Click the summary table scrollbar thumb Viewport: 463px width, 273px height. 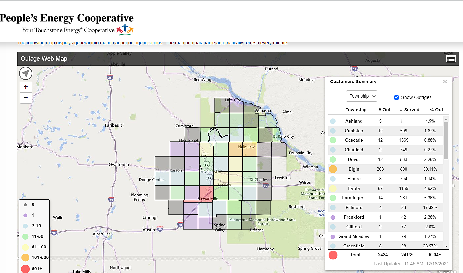(446, 140)
